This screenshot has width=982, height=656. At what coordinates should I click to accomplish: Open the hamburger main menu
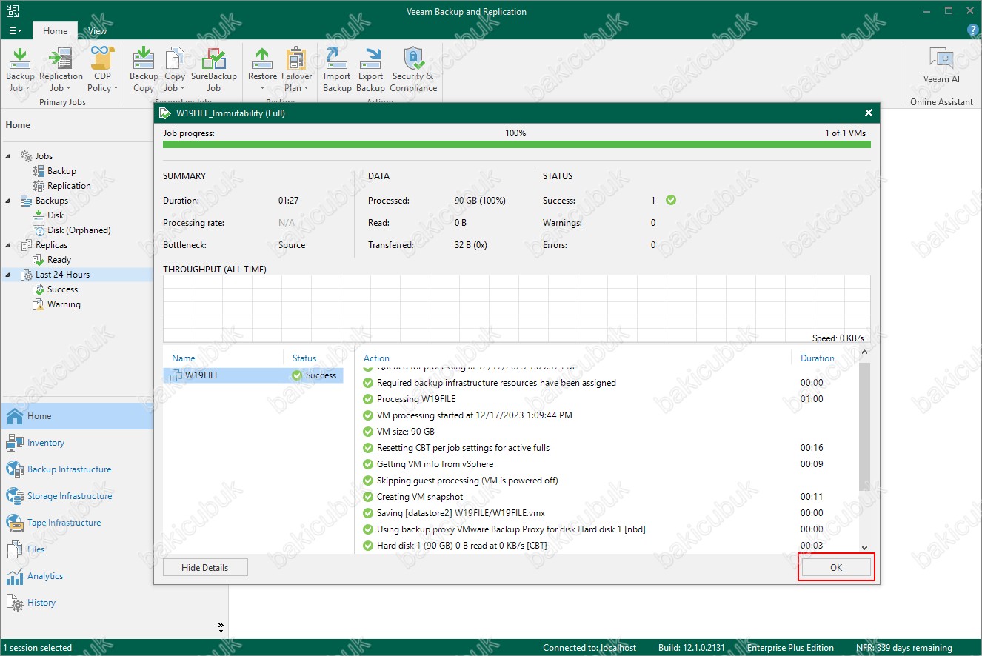click(15, 30)
